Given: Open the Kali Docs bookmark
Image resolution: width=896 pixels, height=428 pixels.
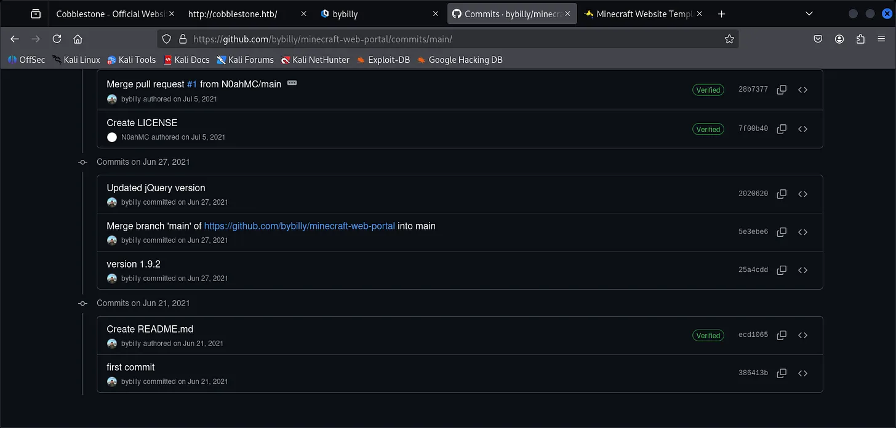Looking at the screenshot, I should click(186, 60).
